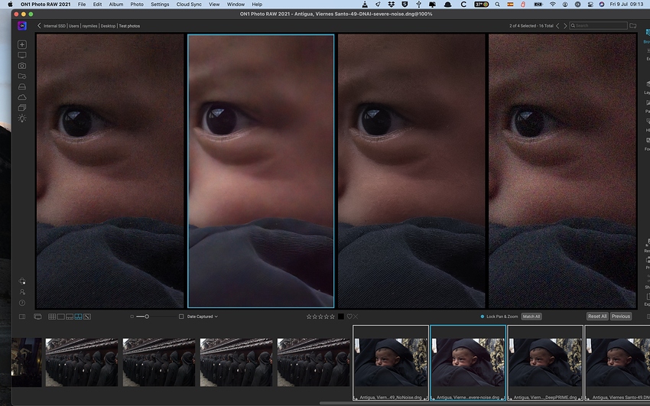
Task: Open the Cloud Sync menu
Action: [188, 5]
